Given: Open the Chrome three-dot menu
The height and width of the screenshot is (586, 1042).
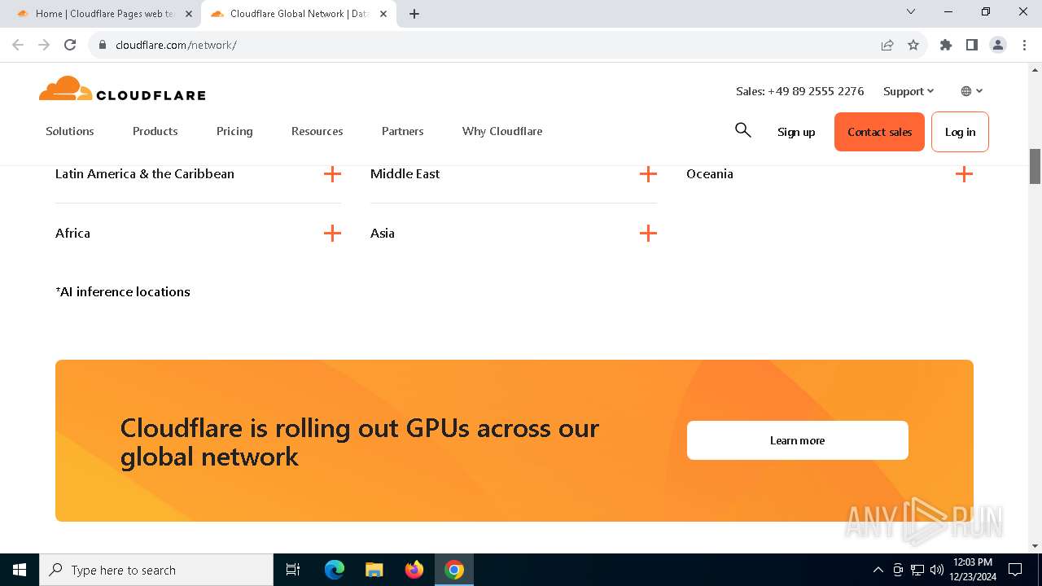Looking at the screenshot, I should tap(1023, 45).
